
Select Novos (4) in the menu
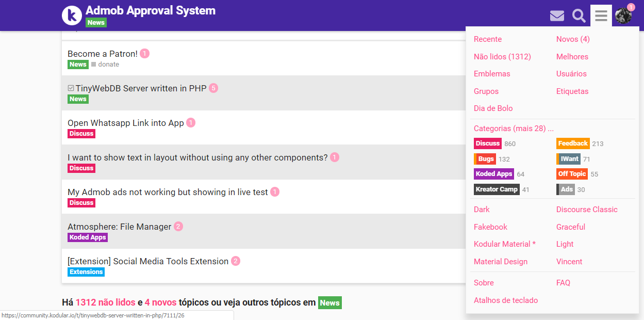point(573,39)
